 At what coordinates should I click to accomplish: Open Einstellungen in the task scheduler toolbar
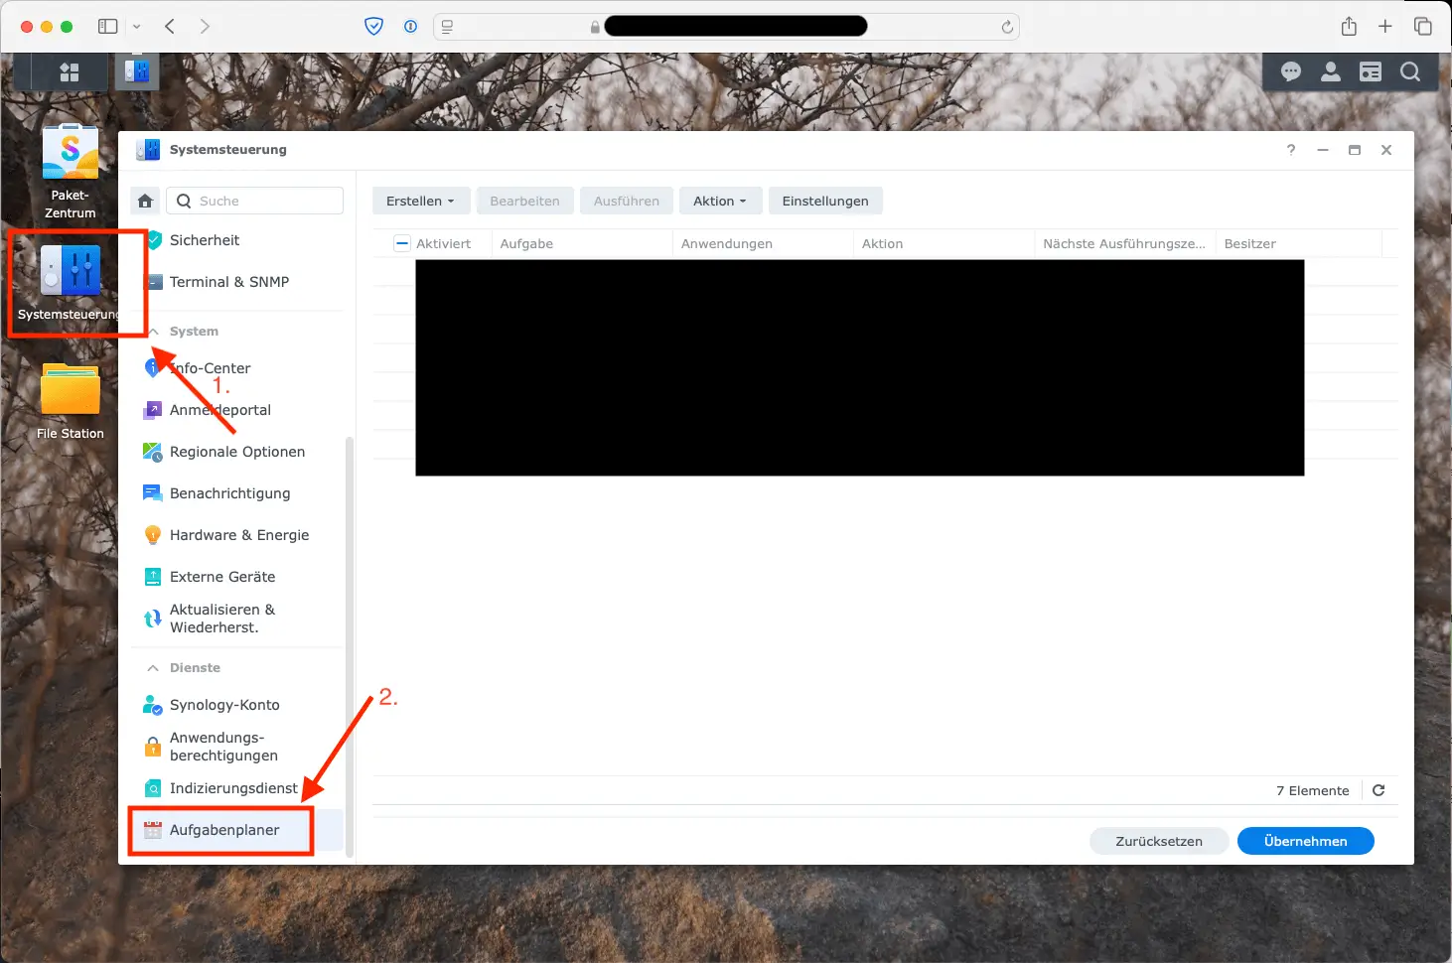(x=825, y=200)
